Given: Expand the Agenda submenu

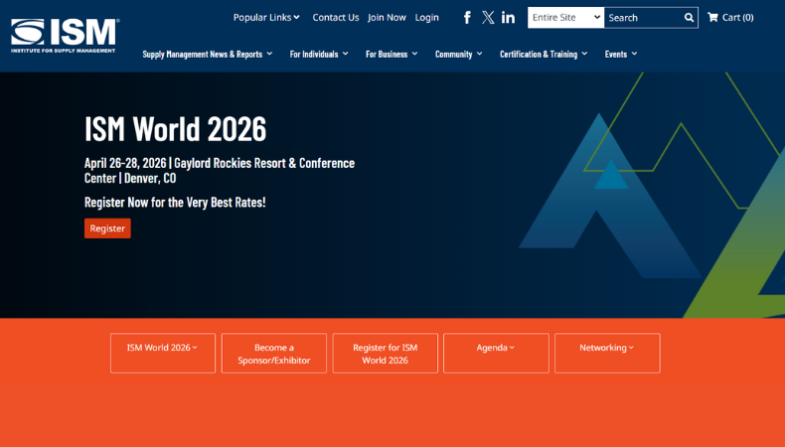Looking at the screenshot, I should 496,353.
